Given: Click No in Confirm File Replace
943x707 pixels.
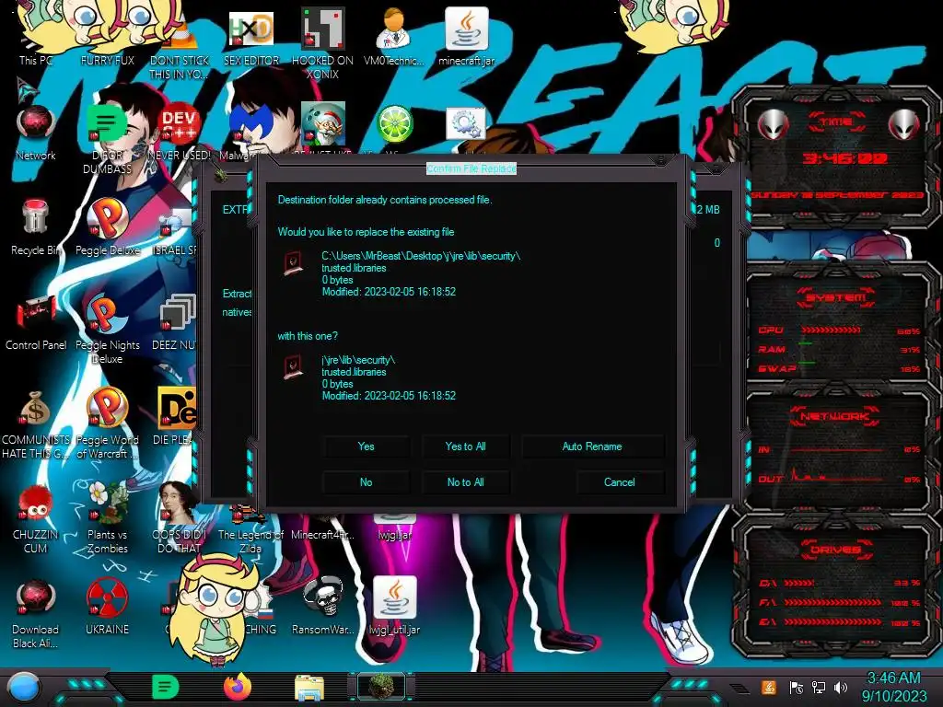Looking at the screenshot, I should 366,482.
